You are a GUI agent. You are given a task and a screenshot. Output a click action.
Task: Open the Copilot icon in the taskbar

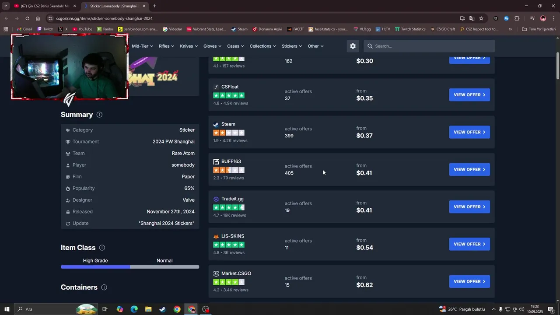[120, 309]
